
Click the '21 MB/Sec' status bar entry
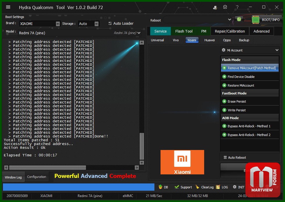[154, 196]
